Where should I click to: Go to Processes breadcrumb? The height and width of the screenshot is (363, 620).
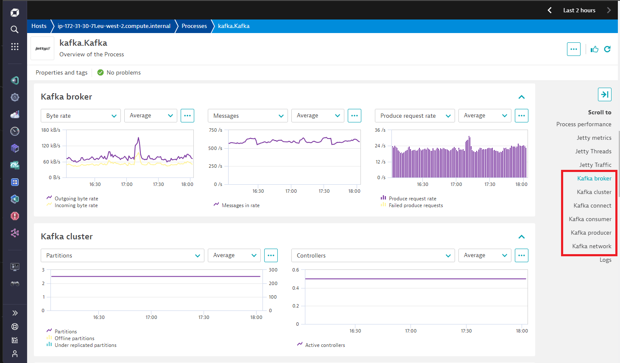(194, 26)
